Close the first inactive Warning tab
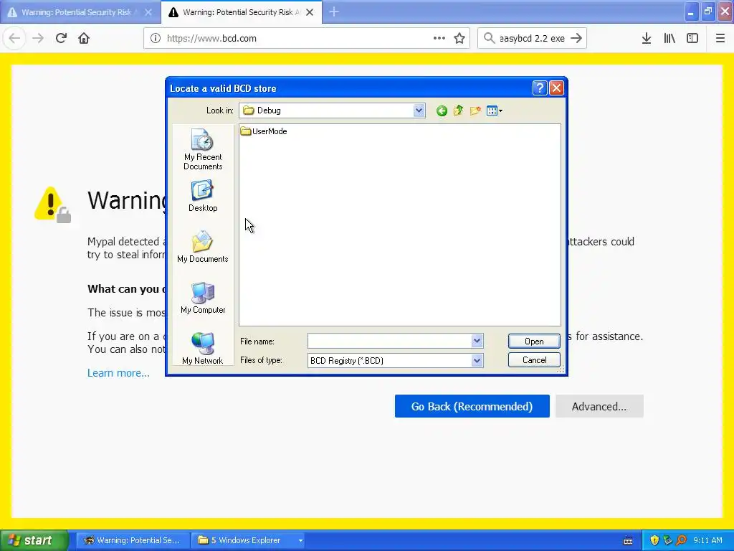 148,12
